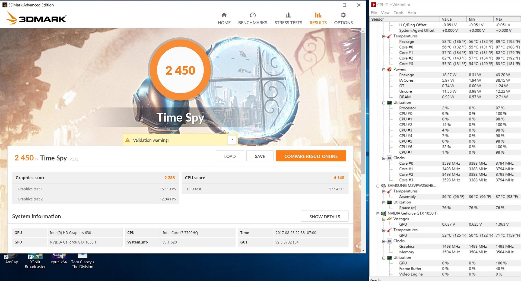Image resolution: width=521 pixels, height=281 pixels.
Task: Click the NVIDIA GeForce GTX 1050 Ti card icon
Action: tap(383, 213)
